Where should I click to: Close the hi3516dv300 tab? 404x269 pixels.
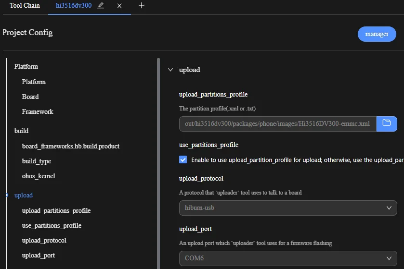[119, 6]
